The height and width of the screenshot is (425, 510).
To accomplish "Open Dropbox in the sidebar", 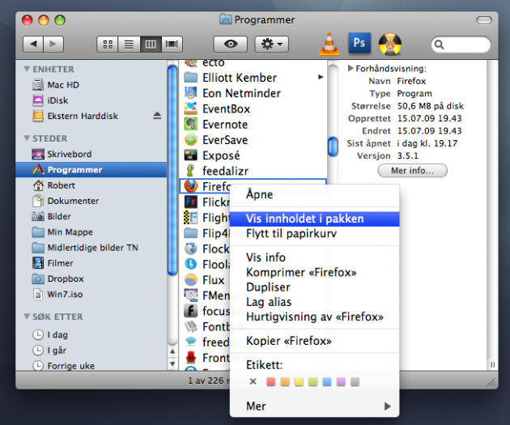I will coord(91,278).
